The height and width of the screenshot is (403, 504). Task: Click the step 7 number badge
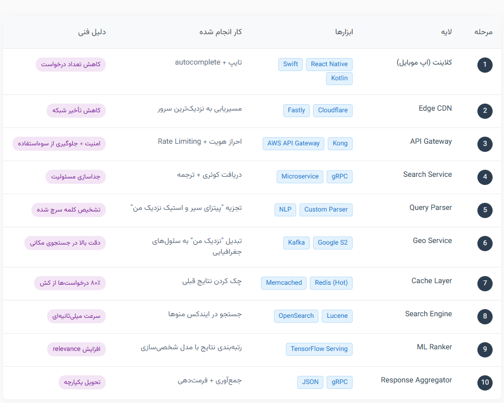pos(484,283)
